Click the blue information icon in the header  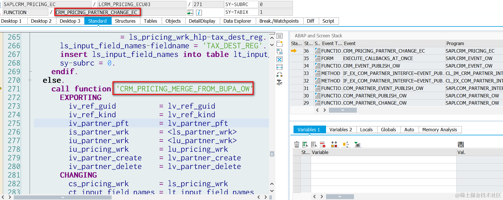click(x=199, y=12)
